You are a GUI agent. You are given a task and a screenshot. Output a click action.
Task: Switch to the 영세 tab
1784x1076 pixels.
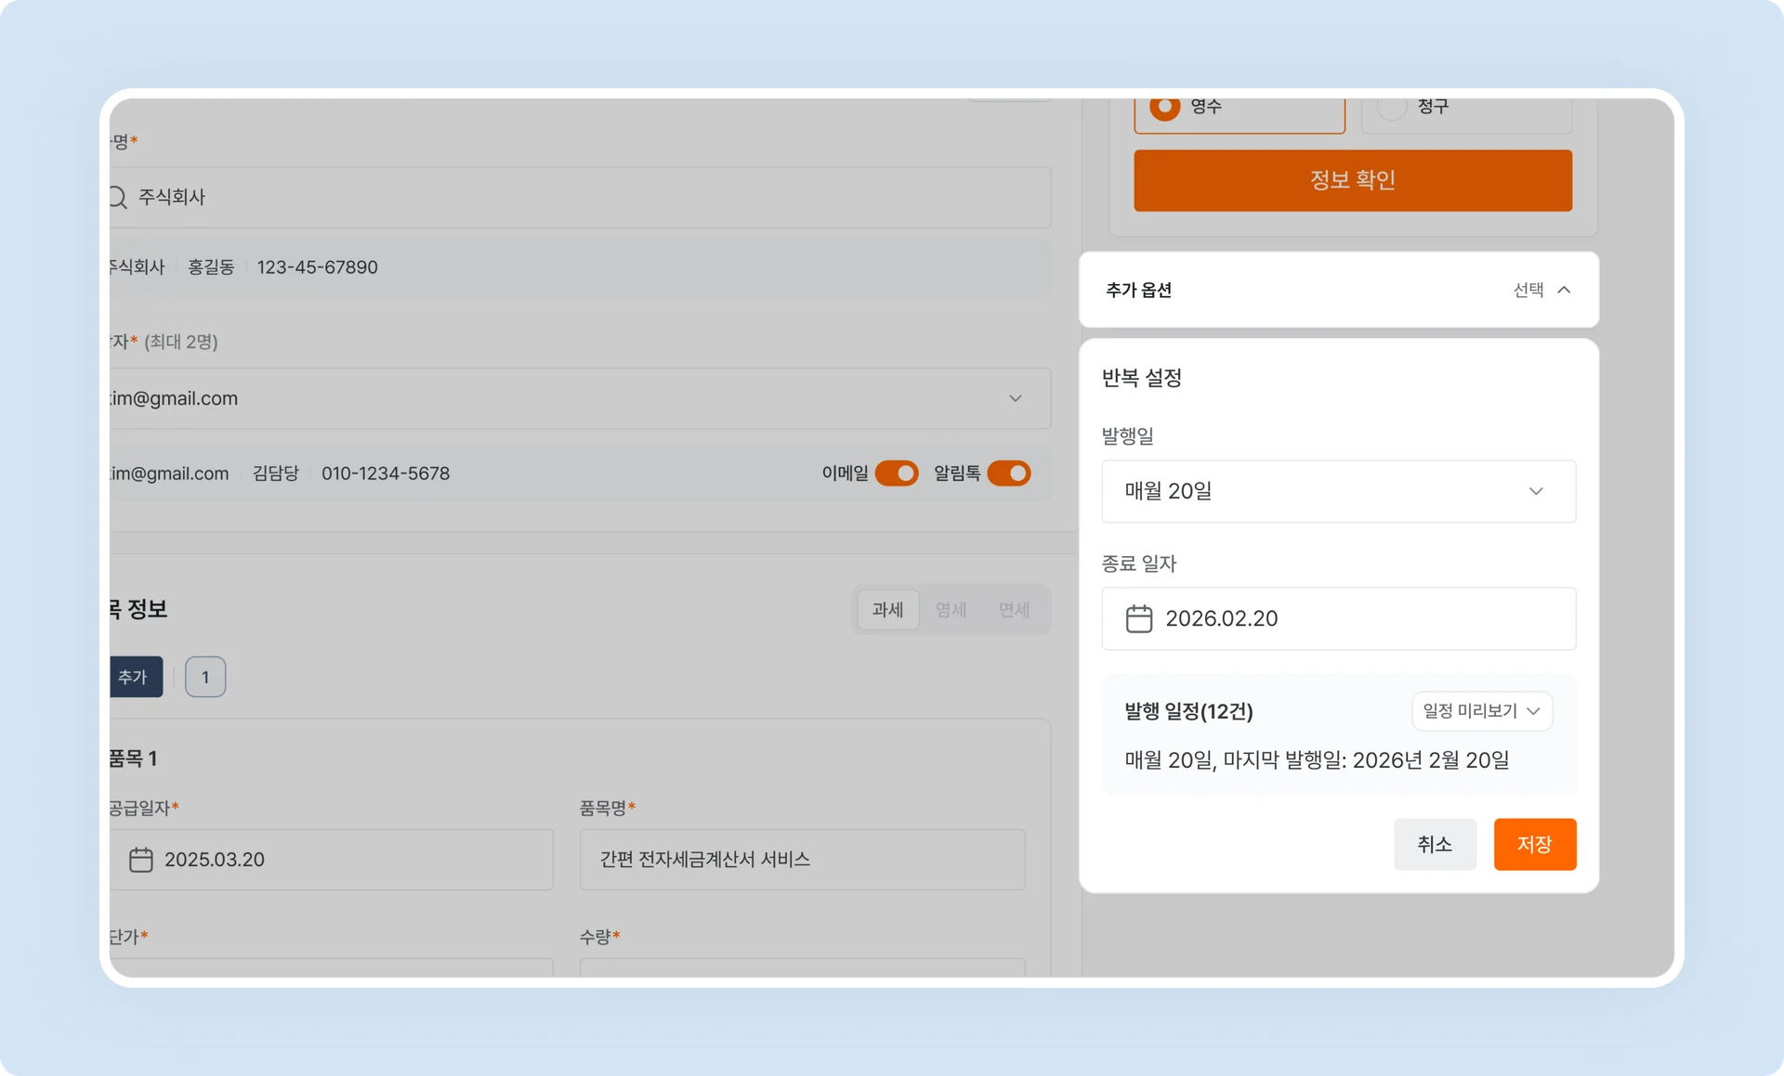951,609
